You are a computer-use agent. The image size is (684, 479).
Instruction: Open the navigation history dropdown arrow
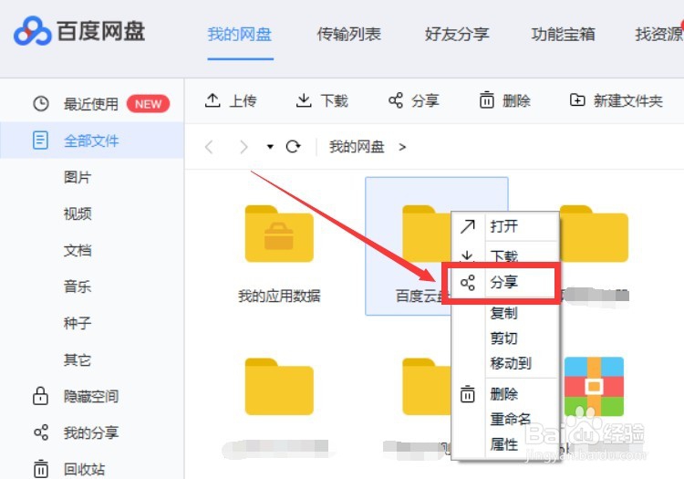pyautogui.click(x=270, y=147)
